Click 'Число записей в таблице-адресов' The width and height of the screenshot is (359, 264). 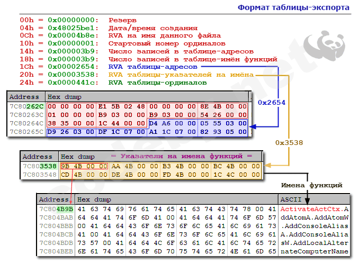(x=181, y=51)
